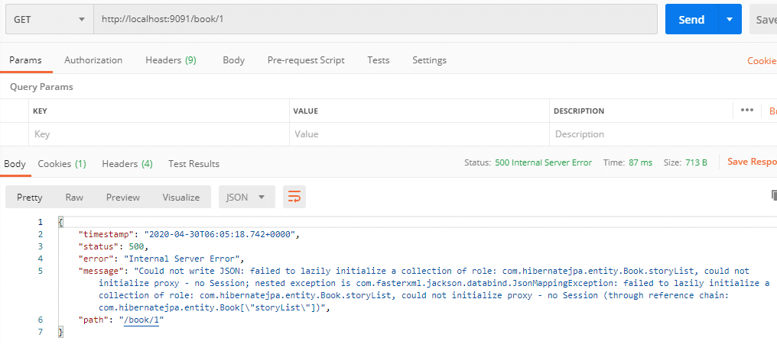The image size is (777, 344).
Task: Open the JSON format dropdown
Action: (x=245, y=197)
